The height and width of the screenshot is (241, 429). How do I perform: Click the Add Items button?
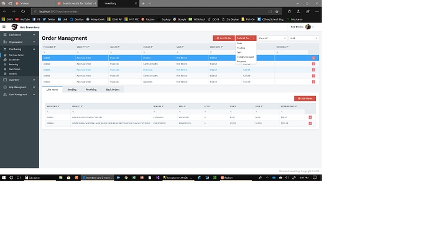pyautogui.click(x=305, y=98)
